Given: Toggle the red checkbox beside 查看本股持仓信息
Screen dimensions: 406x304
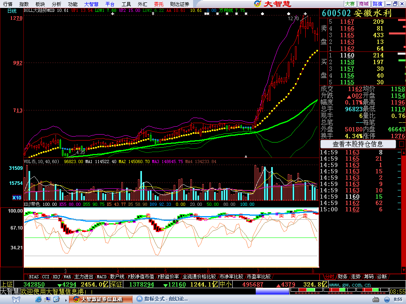Looking at the screenshot, I should 402,144.
